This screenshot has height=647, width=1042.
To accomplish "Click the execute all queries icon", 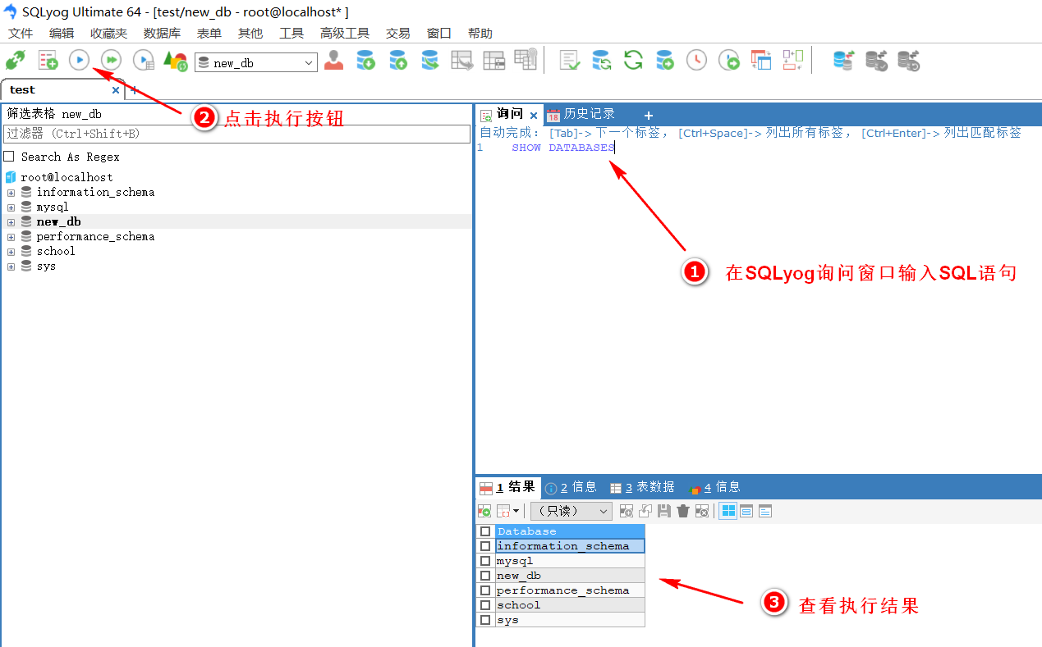I will (111, 60).
